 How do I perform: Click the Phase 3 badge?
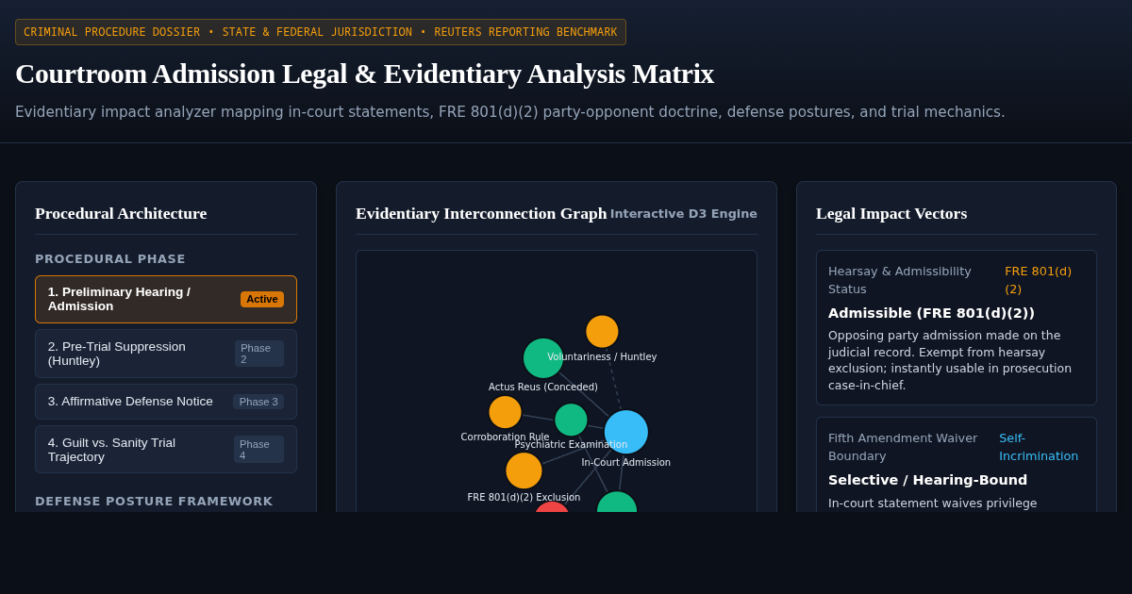click(x=258, y=402)
